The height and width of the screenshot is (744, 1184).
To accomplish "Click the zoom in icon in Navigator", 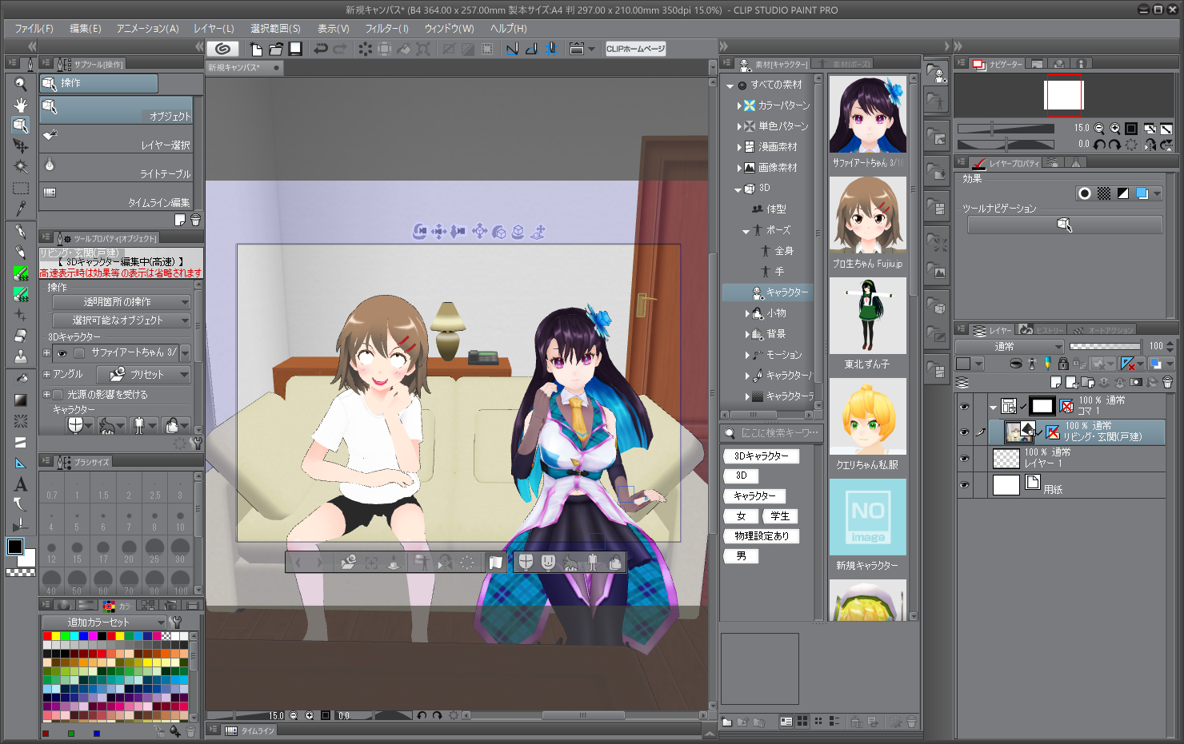I will click(x=1114, y=128).
